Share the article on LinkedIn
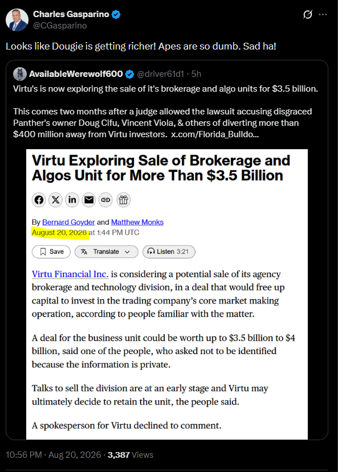The width and height of the screenshot is (338, 472). click(x=72, y=200)
